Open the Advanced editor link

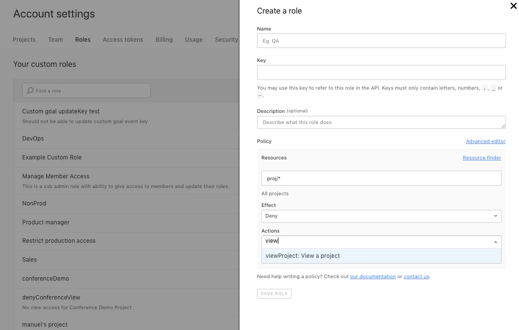(x=486, y=141)
